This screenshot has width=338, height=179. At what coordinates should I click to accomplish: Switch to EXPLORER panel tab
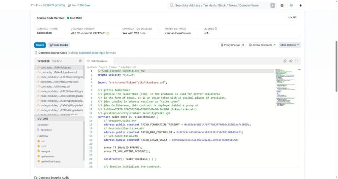tap(43, 61)
